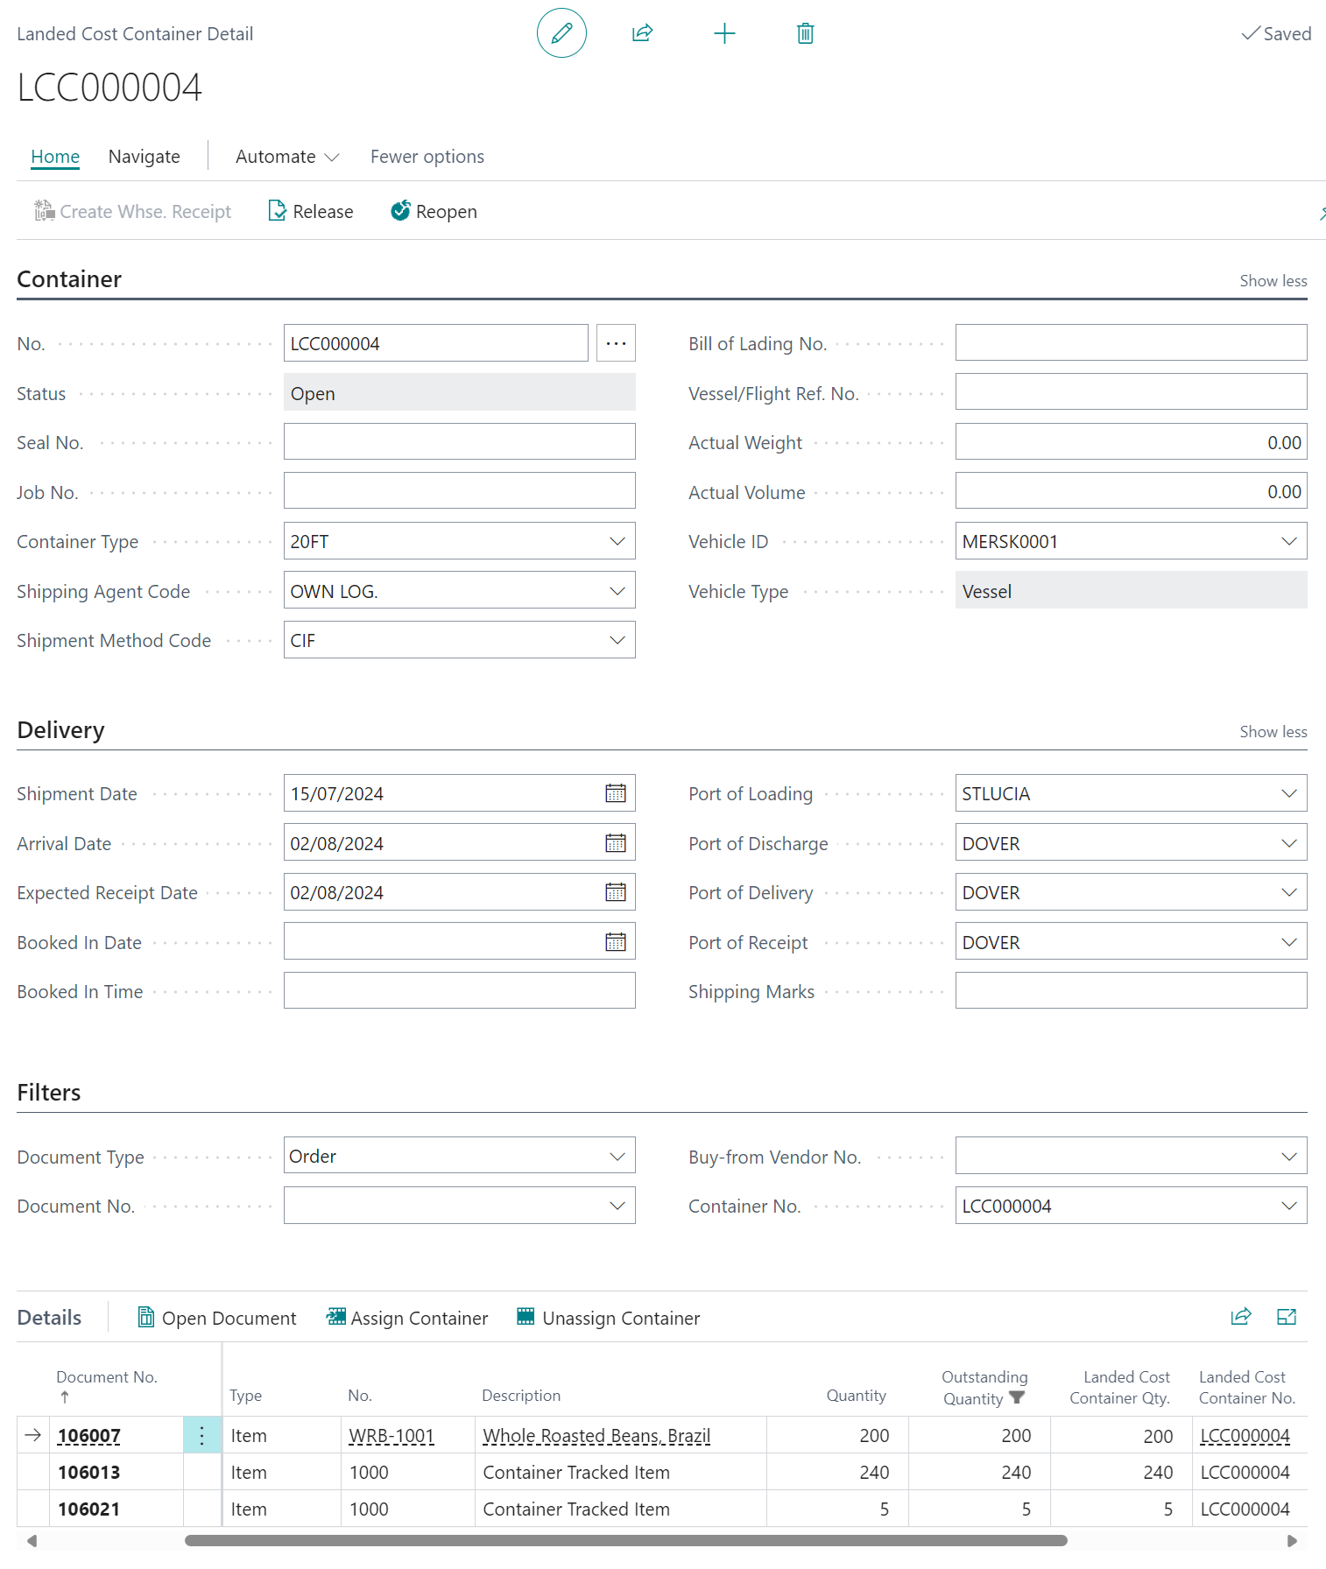Click the Seal No. input field
Viewport: 1326px width, 1569px height.
[x=459, y=442]
